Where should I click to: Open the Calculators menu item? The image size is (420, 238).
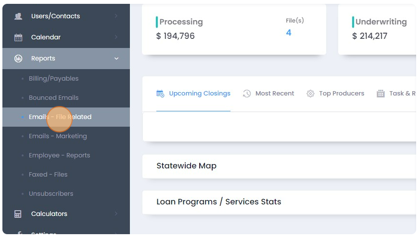coord(66,214)
